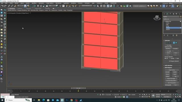Screen dimensions: 182x102
Task: Click the Extrude Along Spline button
Action: (x=171, y=81)
